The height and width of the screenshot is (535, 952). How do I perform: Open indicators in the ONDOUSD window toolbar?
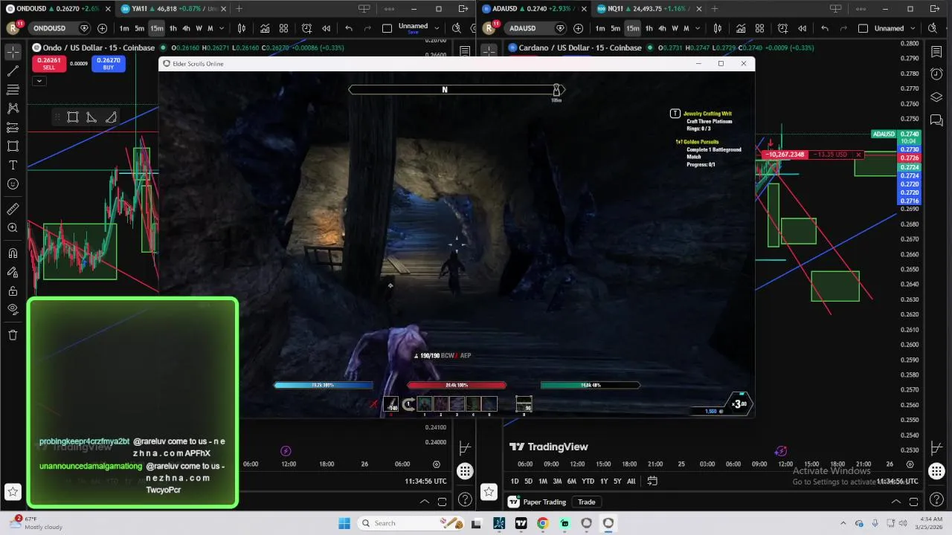tap(265, 28)
